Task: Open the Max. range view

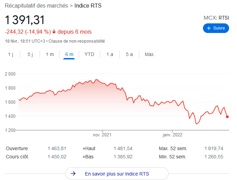Action: click(x=150, y=54)
